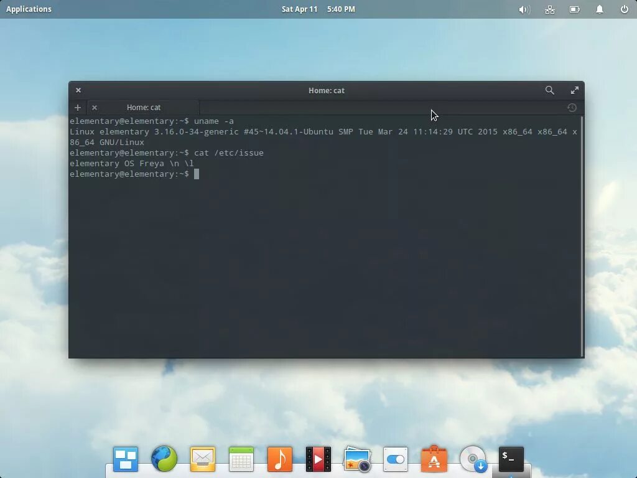
Task: Click the zoom/fullscreen icon on terminal titlebar
Action: click(574, 90)
